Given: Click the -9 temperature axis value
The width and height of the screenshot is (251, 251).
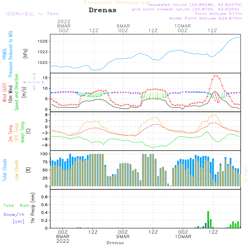Looking at the screenshot, I should (45, 145).
